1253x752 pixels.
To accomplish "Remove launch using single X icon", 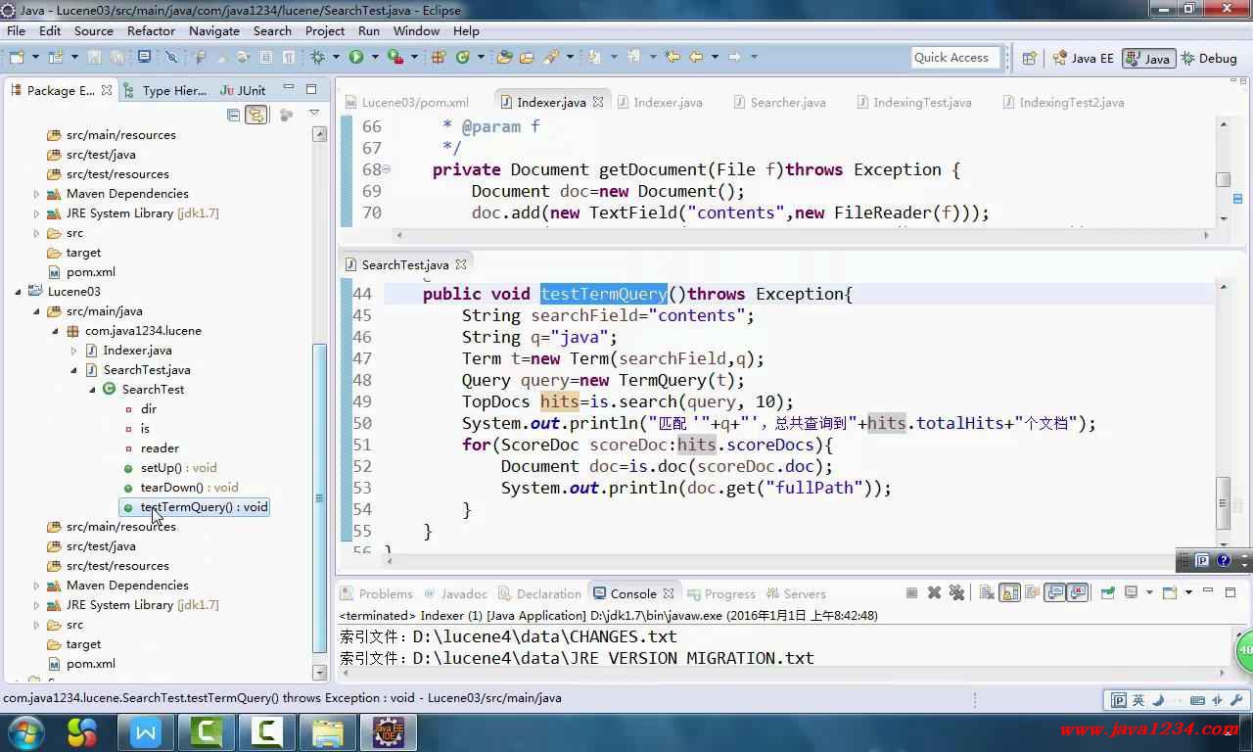I will (x=934, y=592).
